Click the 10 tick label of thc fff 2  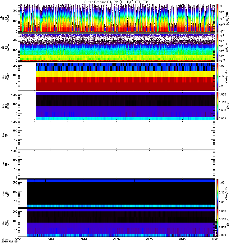(x=16, y=169)
